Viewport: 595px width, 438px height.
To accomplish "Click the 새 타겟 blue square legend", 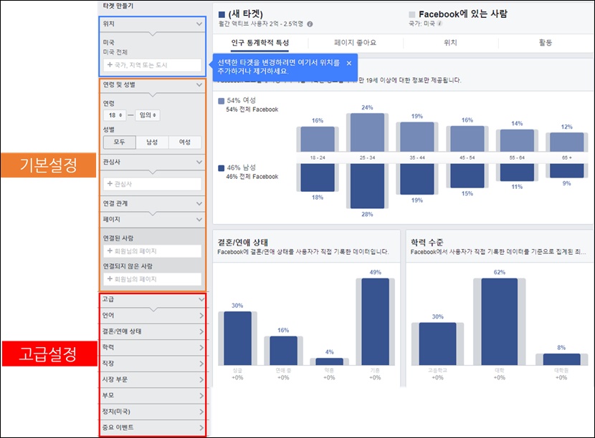I will (x=222, y=15).
